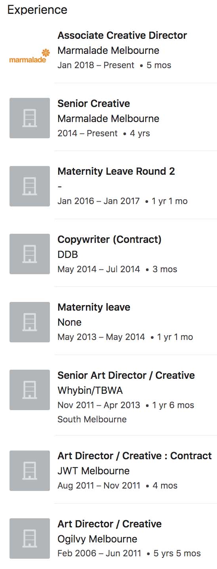Open the Associate Creative Director position title

click(x=122, y=35)
